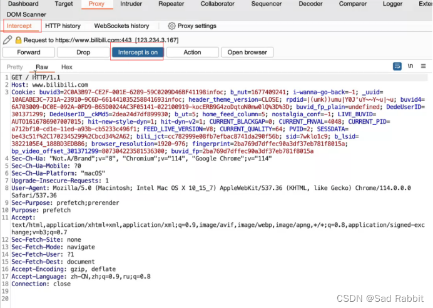This screenshot has height=308, width=433.
Task: Open the HTTP history sub-tab
Action: [63, 26]
